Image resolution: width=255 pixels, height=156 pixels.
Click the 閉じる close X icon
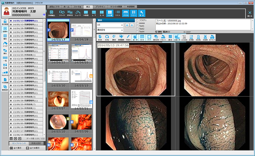click(x=250, y=14)
